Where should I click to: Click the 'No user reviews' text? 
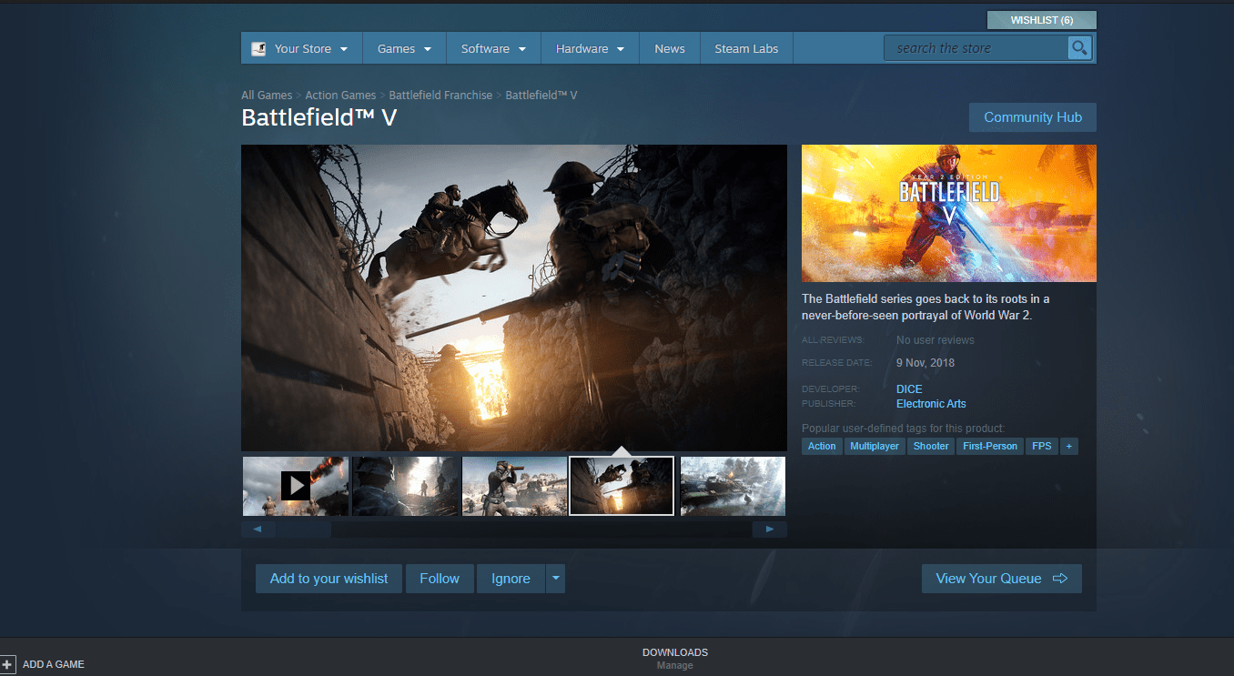tap(936, 340)
